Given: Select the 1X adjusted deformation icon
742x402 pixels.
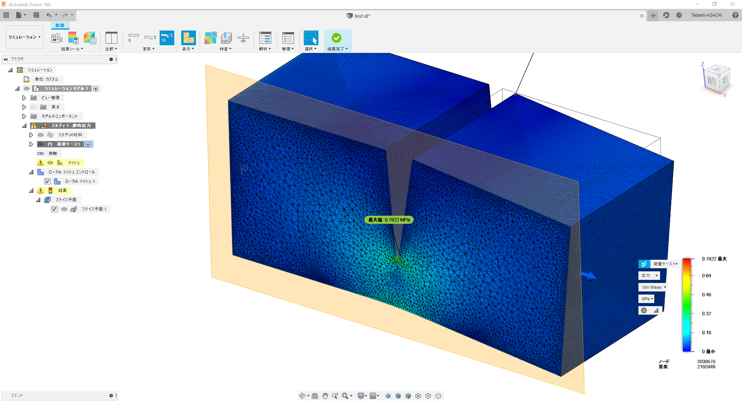Looking at the screenshot, I should point(167,38).
